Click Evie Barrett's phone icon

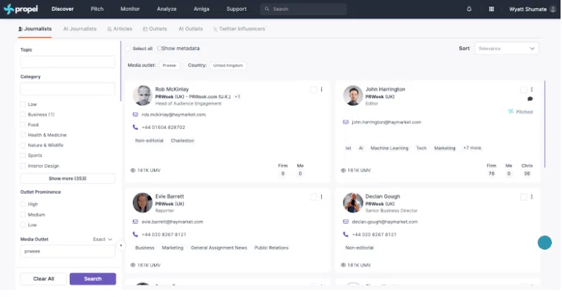click(135, 235)
